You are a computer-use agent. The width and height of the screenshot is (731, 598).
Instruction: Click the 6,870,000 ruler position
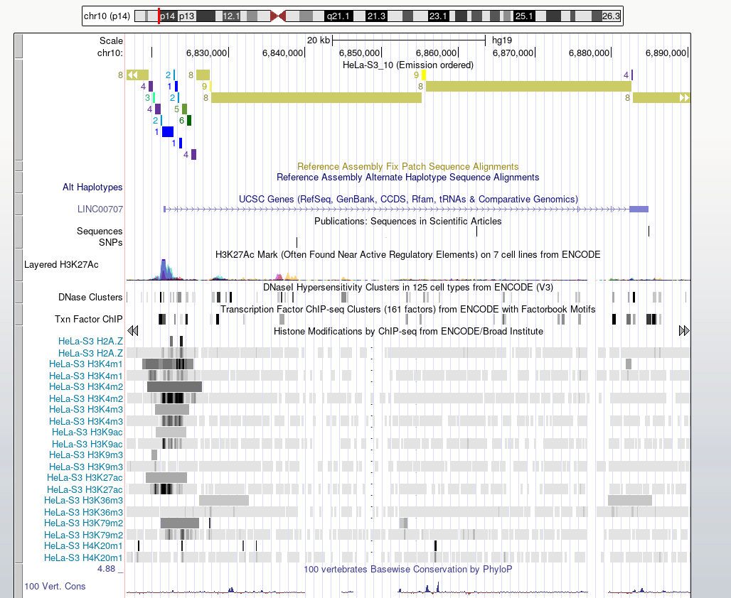click(x=513, y=53)
